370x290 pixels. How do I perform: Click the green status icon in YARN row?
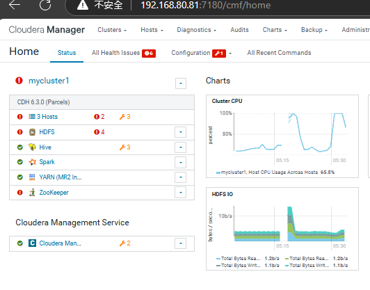(x=19, y=177)
